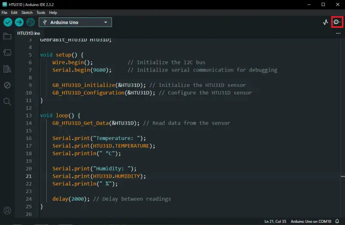
Task: Open the Serial Plotter
Action: pos(325,22)
